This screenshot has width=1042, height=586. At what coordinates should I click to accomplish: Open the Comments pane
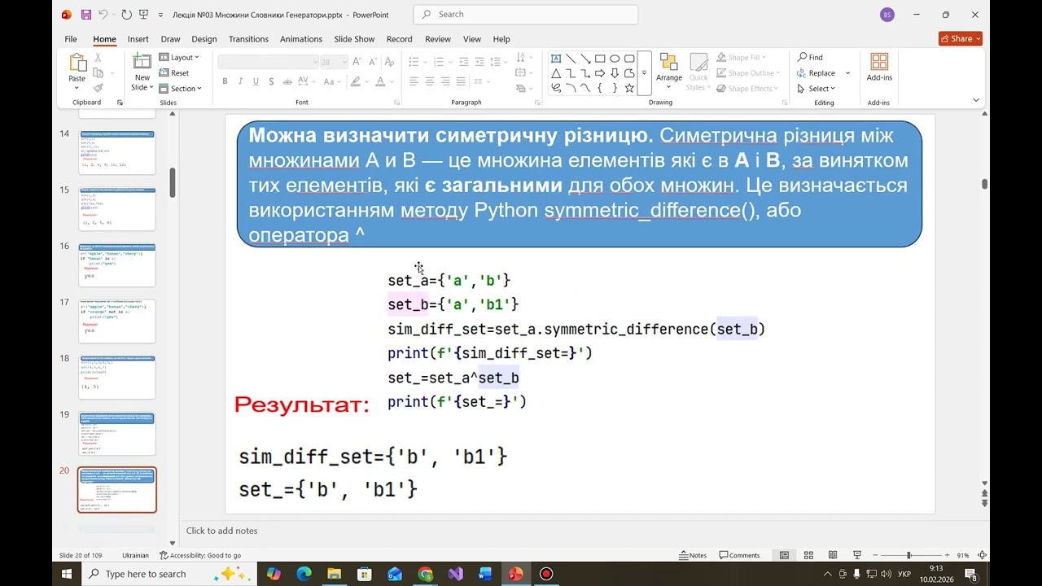[739, 555]
